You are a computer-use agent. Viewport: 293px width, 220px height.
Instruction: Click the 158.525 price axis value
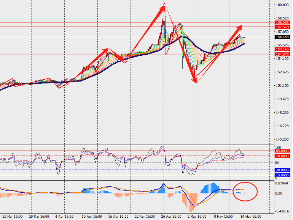tap(282, 18)
